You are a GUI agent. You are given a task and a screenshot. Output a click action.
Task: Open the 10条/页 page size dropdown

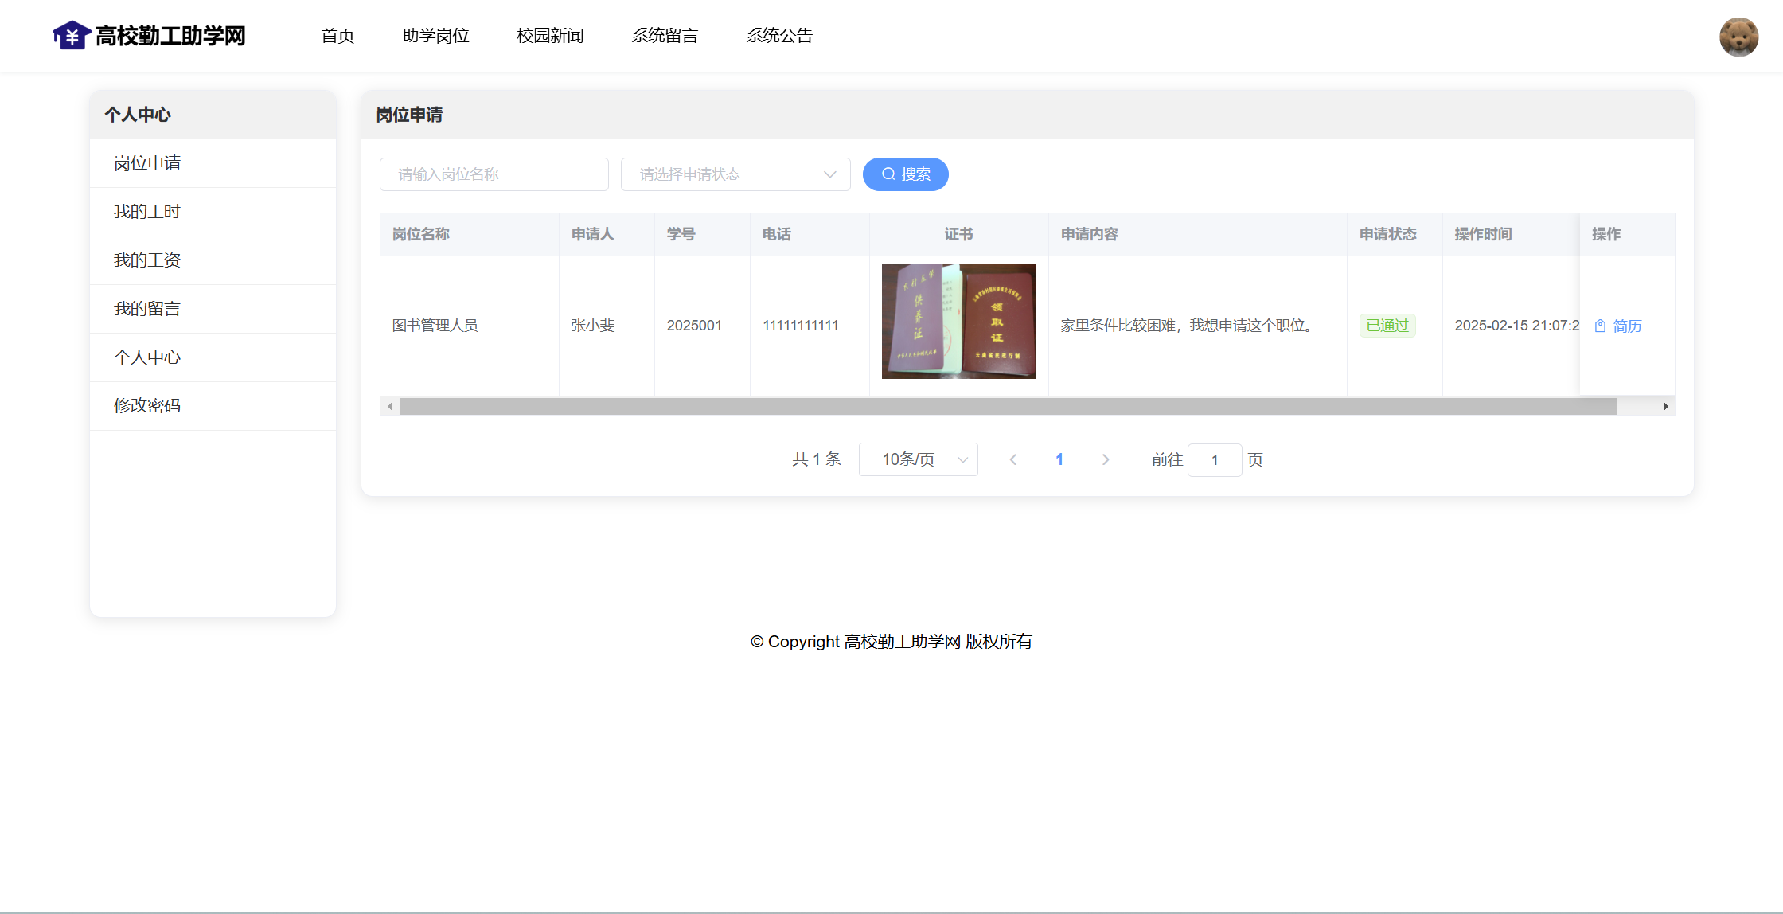[918, 459]
